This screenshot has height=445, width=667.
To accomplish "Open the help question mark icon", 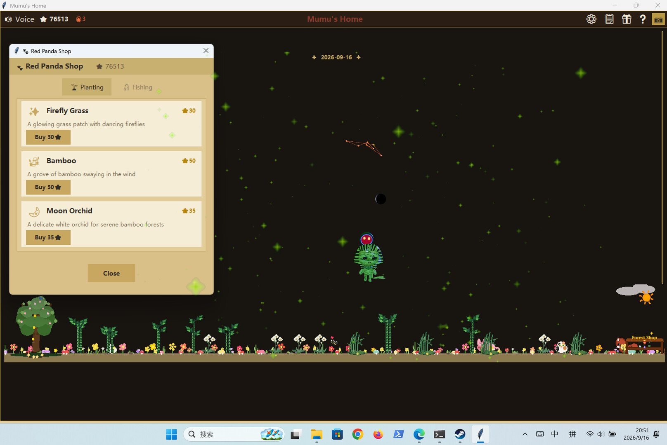I will point(643,19).
